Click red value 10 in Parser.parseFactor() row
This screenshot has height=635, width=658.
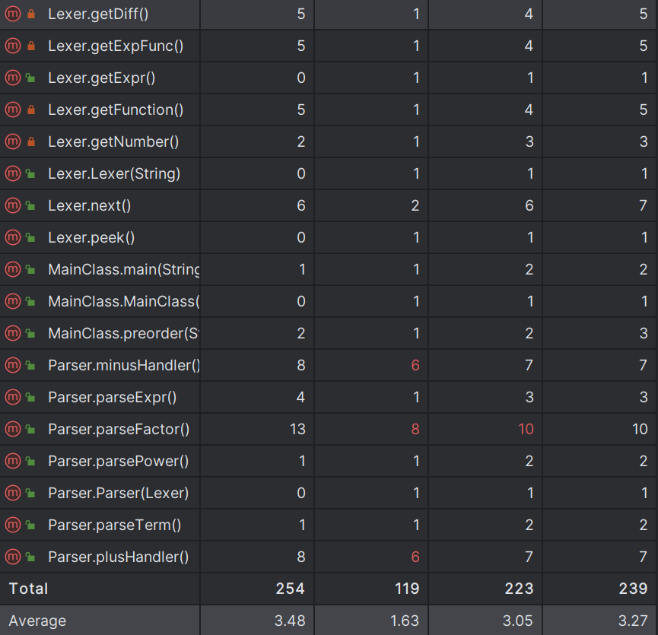point(526,429)
